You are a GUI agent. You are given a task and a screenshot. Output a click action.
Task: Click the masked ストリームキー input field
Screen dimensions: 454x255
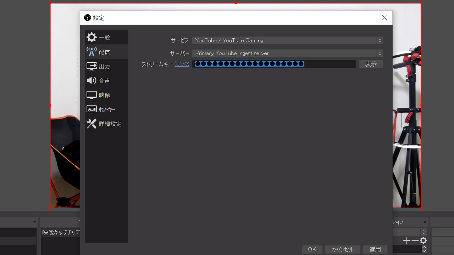coord(274,64)
